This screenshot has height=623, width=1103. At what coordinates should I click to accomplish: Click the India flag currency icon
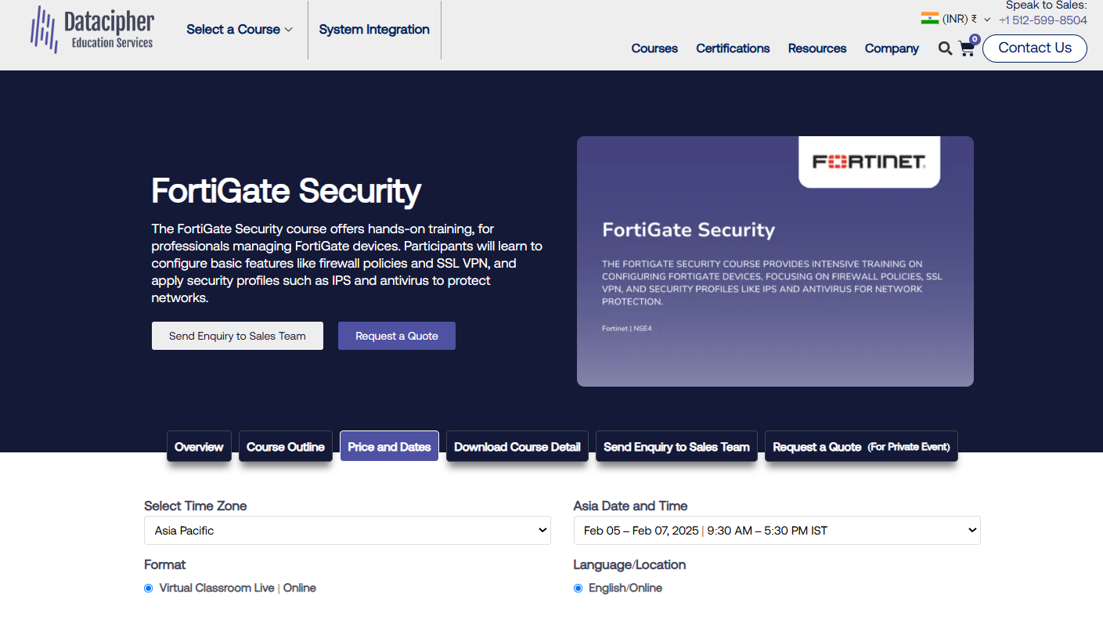pyautogui.click(x=930, y=19)
